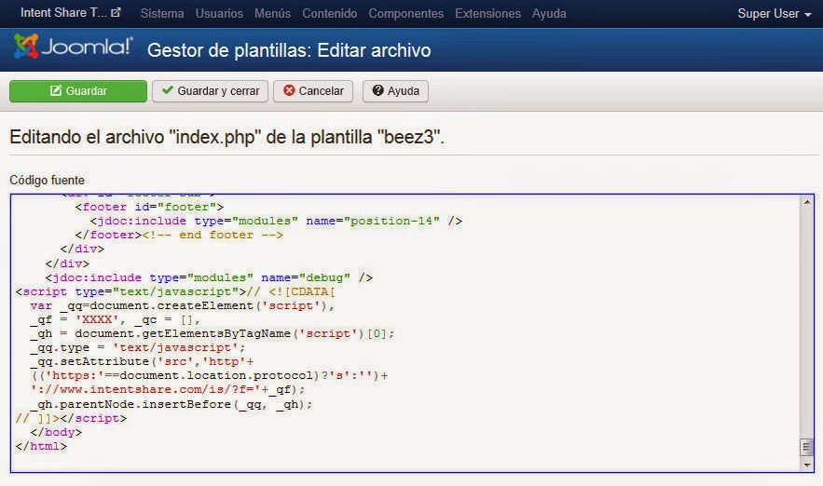
Task: Click the 'www.intentshare.com' URL line in code
Action: click(x=168, y=389)
